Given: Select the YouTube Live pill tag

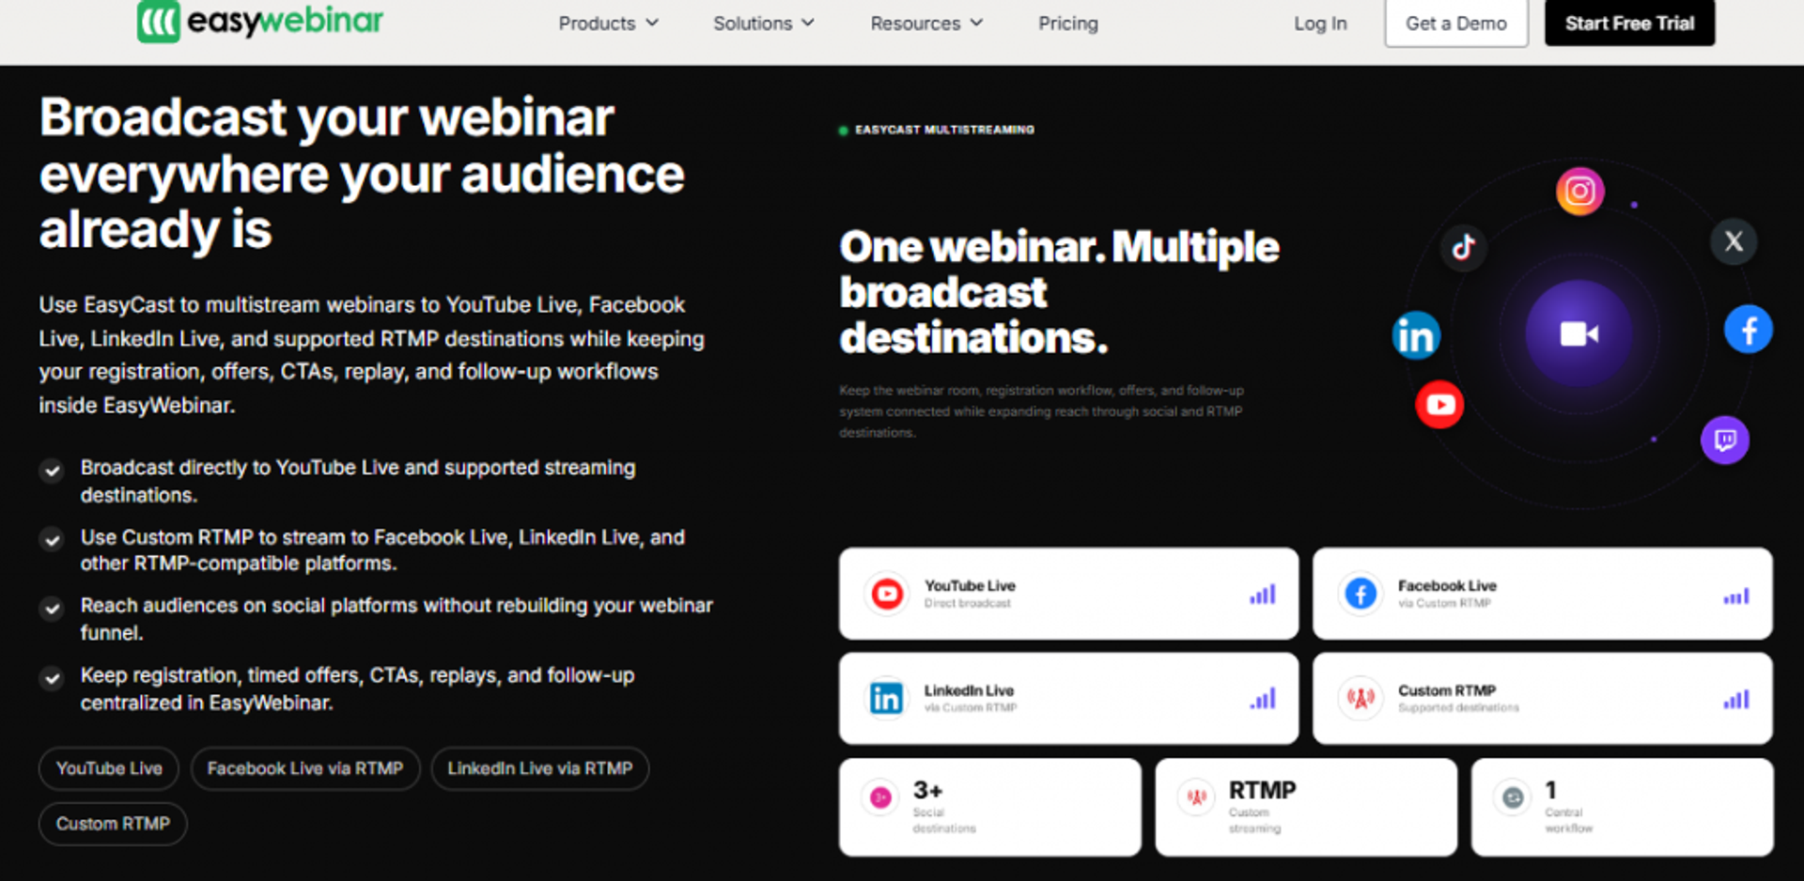Looking at the screenshot, I should tap(109, 768).
